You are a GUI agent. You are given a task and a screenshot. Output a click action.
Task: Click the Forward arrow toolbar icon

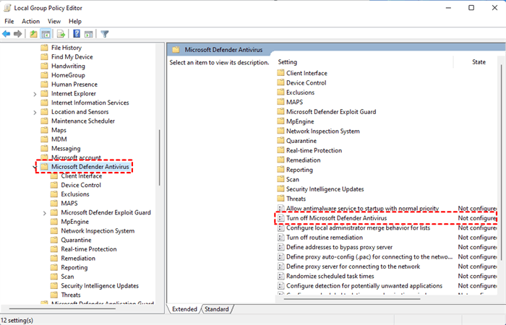[17, 34]
